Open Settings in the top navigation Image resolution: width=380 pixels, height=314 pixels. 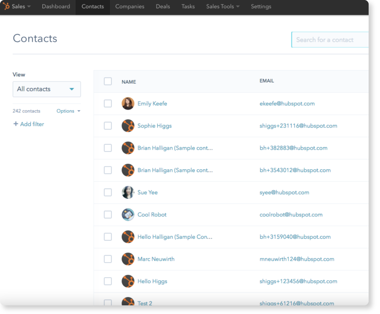[261, 6]
